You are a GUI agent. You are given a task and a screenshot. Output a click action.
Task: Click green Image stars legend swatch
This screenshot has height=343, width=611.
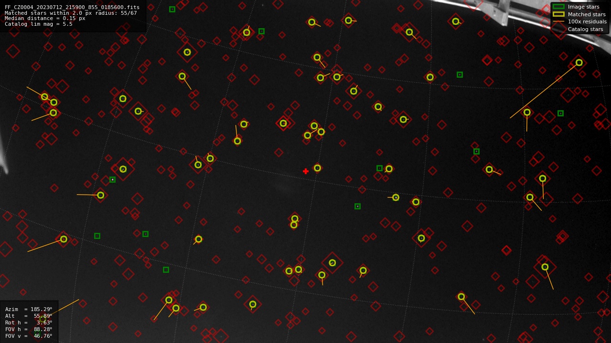pos(558,7)
